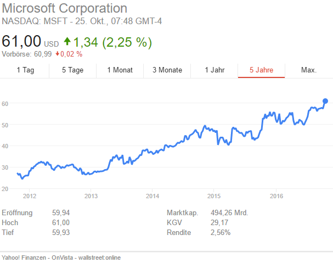
Task: Click the KGV value 29,17
Action: coord(221,222)
